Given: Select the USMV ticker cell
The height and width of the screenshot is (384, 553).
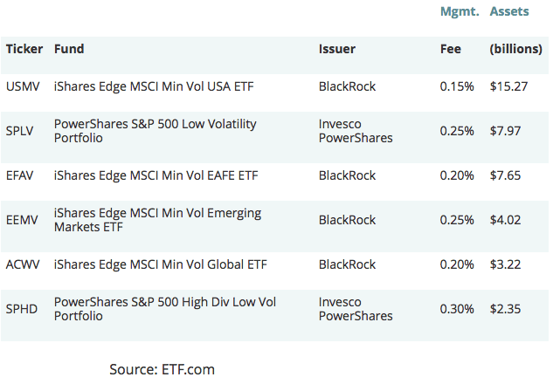Looking at the screenshot, I should [23, 86].
